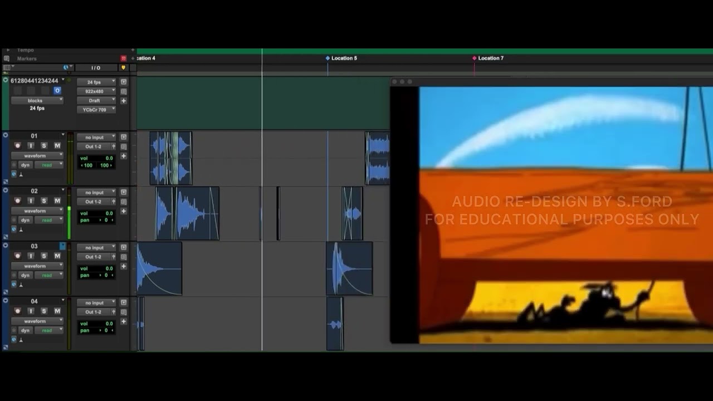This screenshot has height=401, width=713.
Task: Toggle video track online button
Action: pos(57,90)
